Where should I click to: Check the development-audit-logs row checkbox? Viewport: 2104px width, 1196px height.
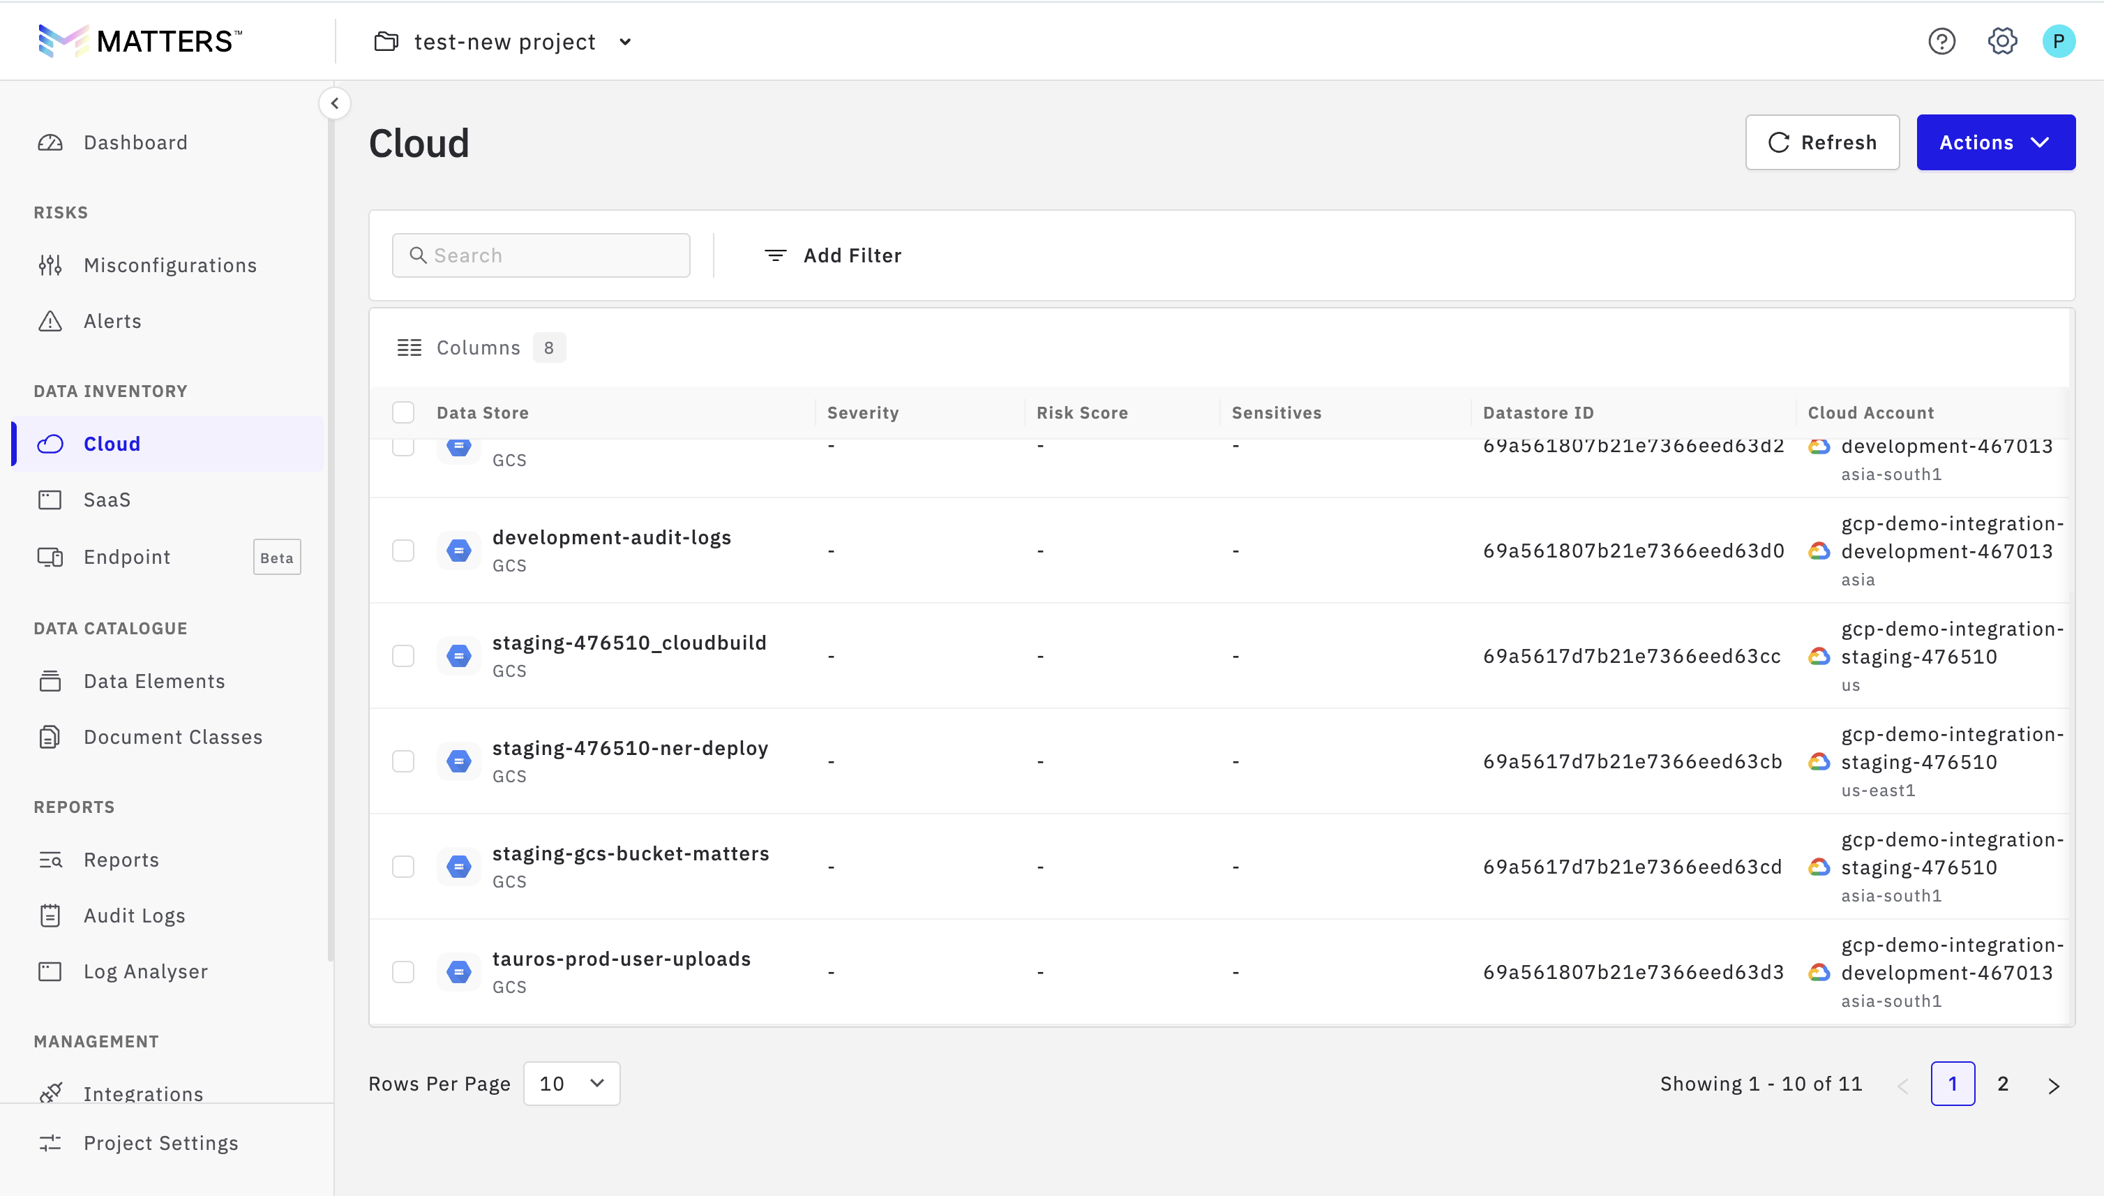click(403, 551)
